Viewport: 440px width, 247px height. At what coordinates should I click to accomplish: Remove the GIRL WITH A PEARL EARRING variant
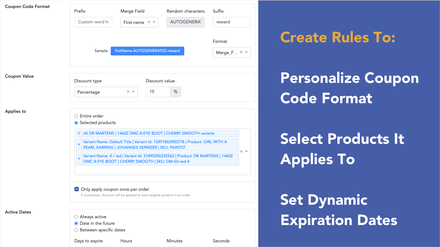79,145
